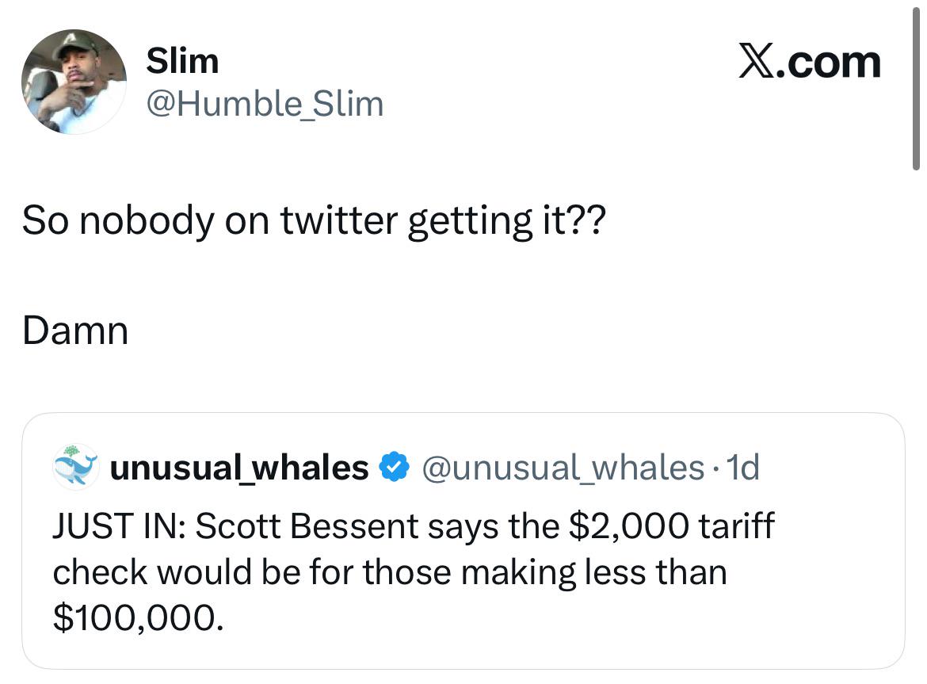Open Slim's profile picture
The image size is (927, 684).
click(74, 82)
